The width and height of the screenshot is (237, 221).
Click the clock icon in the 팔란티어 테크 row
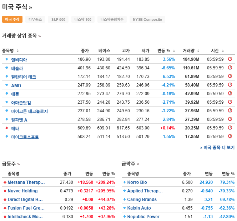point(230,76)
